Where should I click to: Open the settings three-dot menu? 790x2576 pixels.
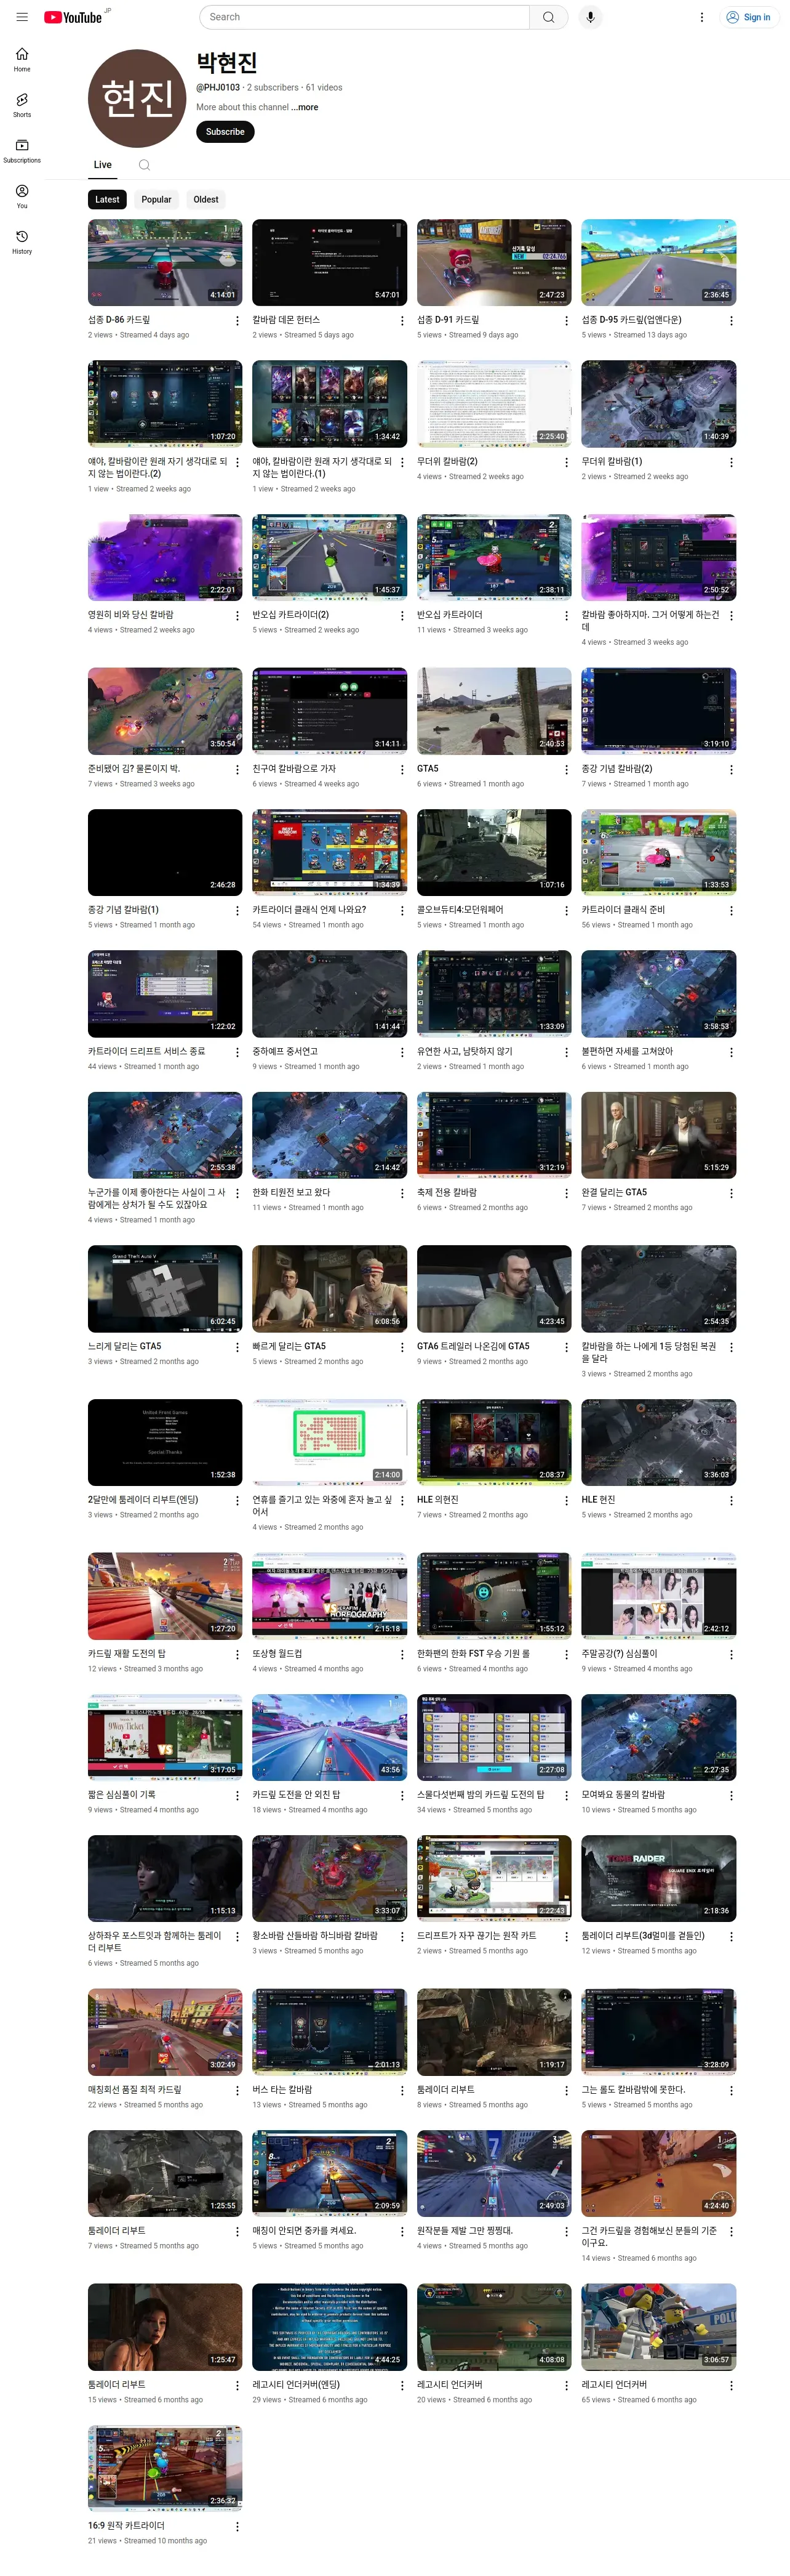point(701,17)
